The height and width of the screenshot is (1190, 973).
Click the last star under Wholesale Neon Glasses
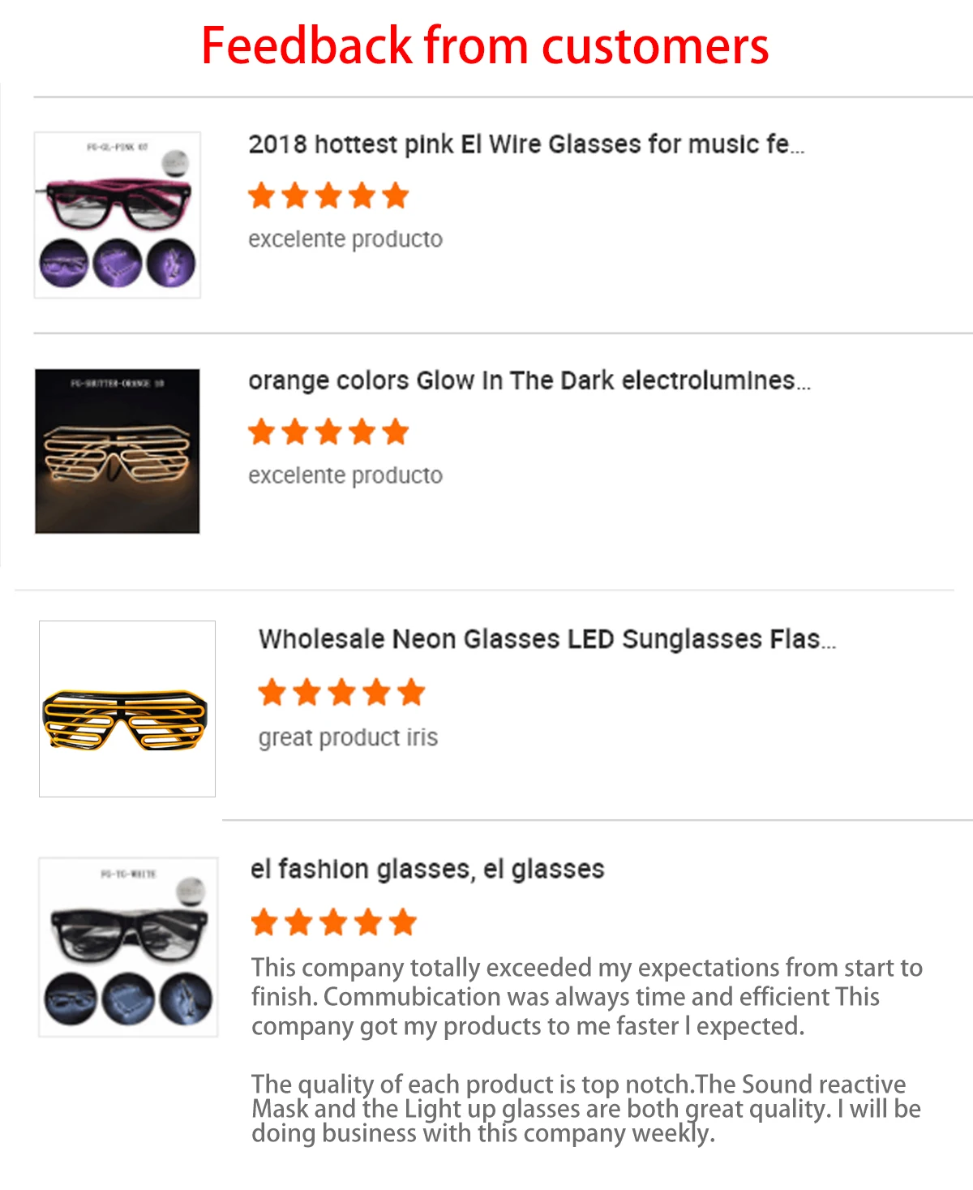coord(411,693)
